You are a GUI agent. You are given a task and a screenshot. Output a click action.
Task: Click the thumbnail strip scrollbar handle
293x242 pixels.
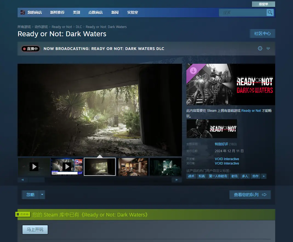point(36,180)
